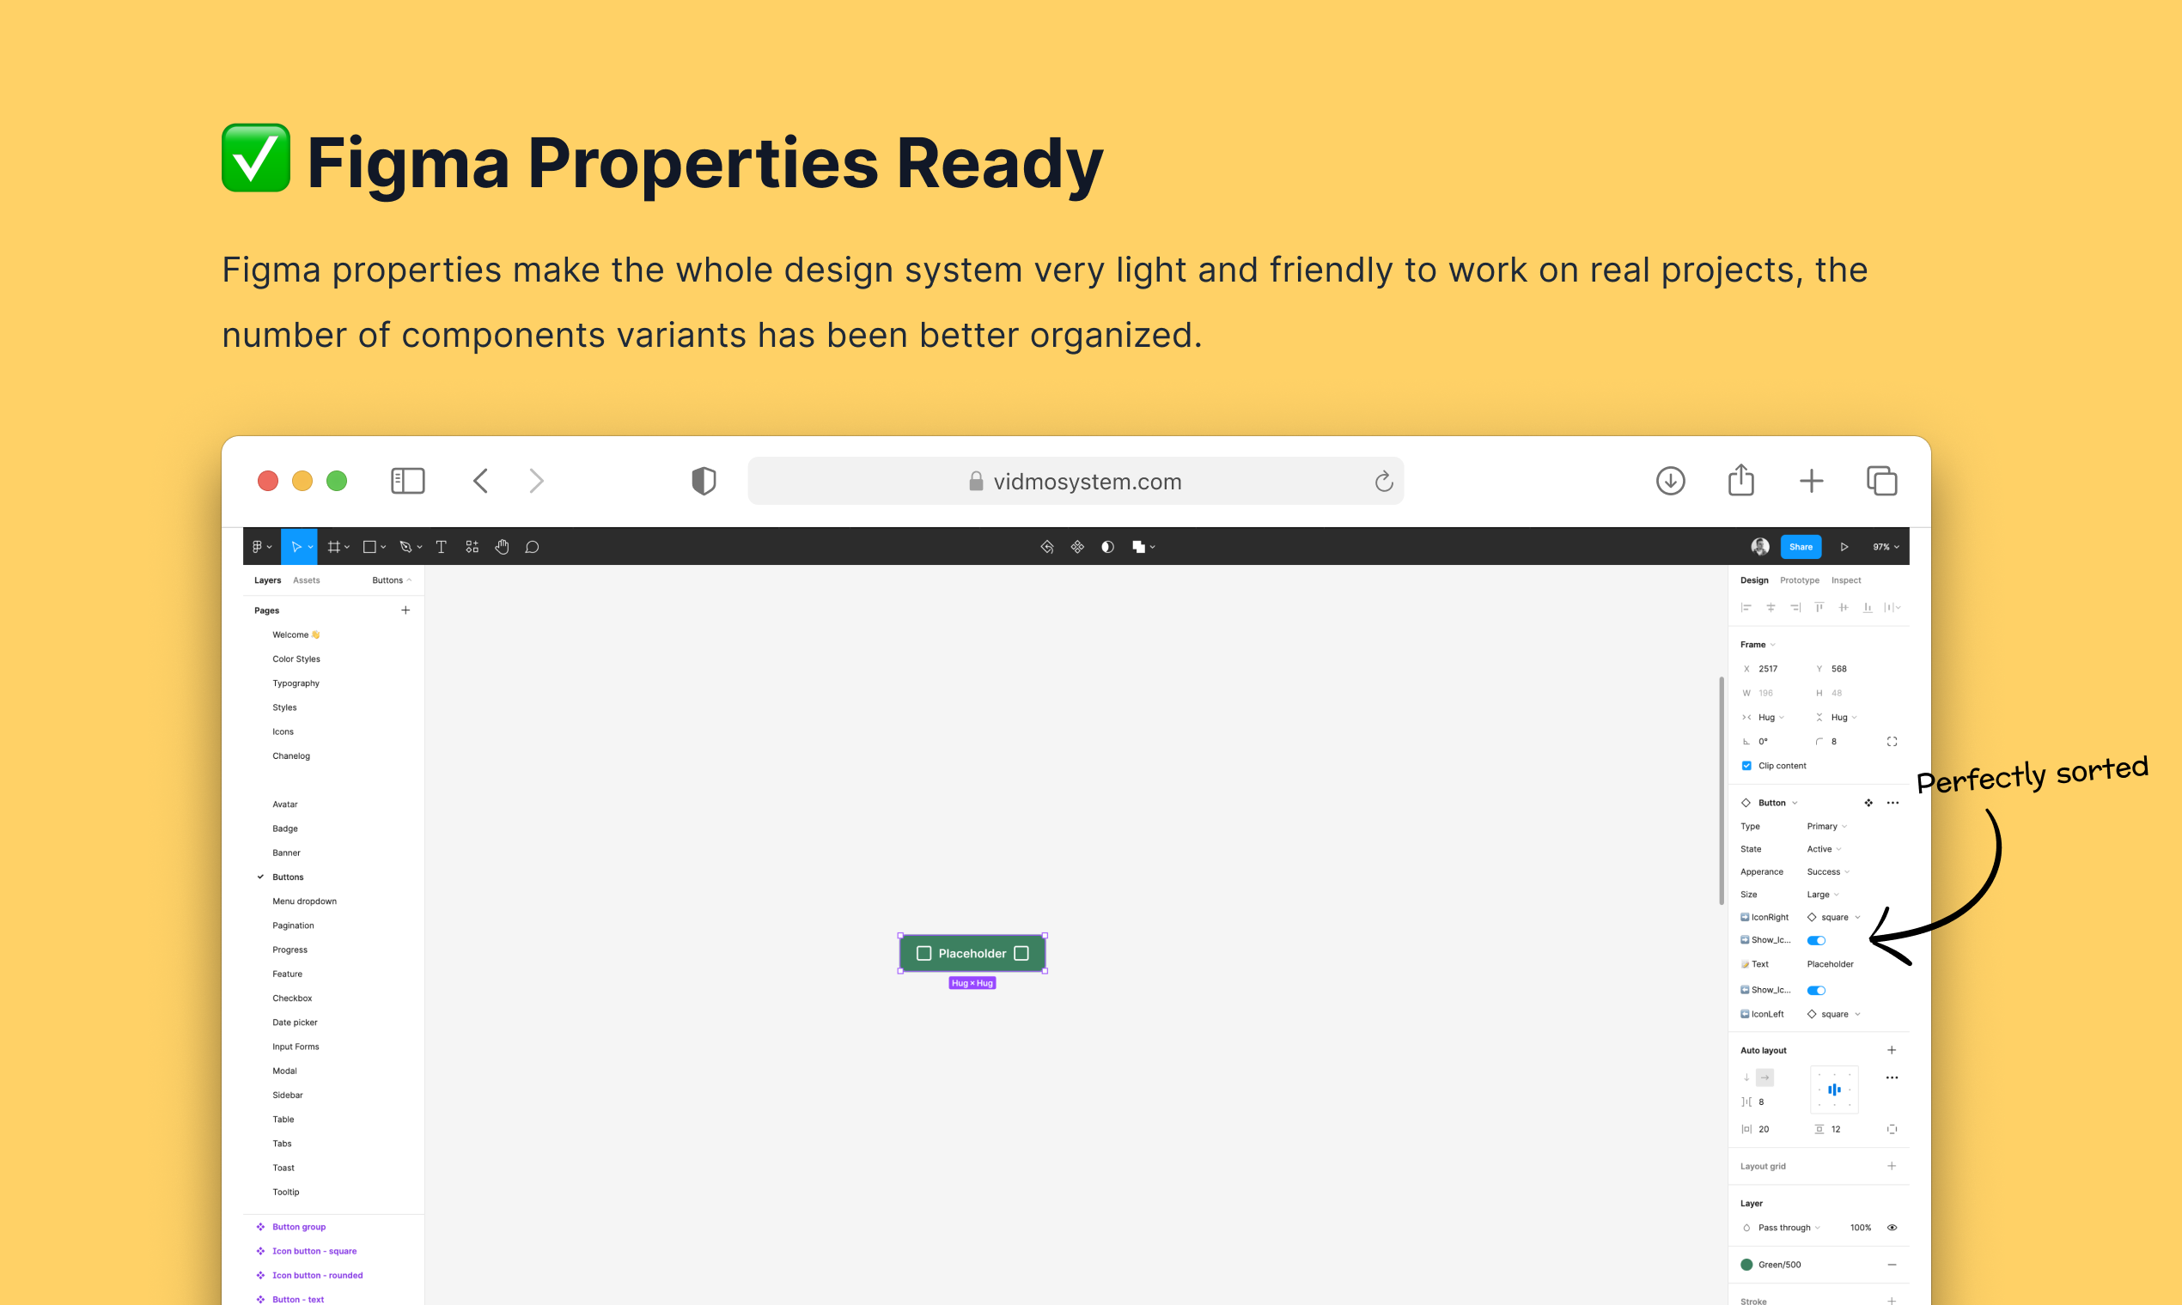2182x1305 pixels.
Task: Click the X position field 2517
Action: [1769, 669]
